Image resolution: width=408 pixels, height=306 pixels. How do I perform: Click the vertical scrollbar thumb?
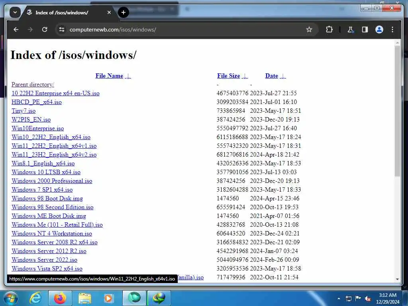pos(397,111)
